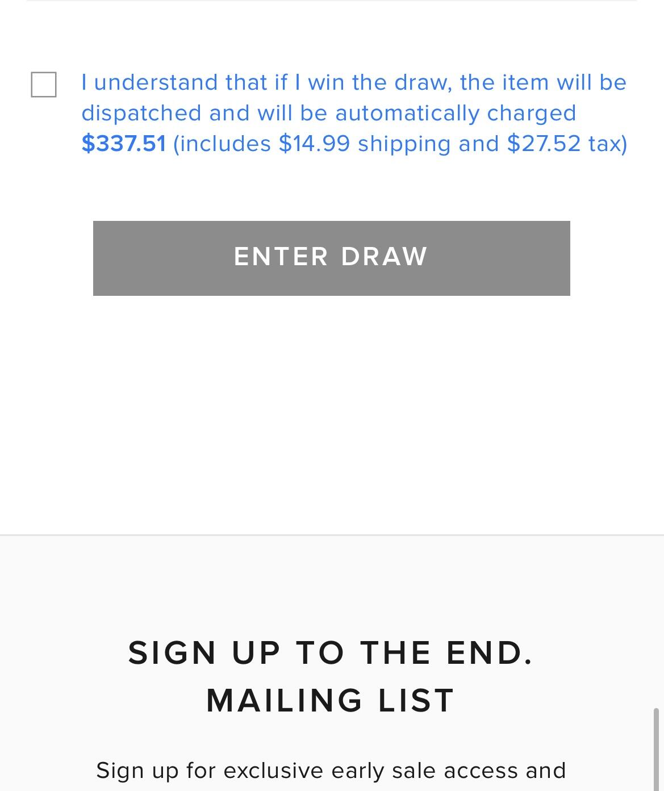Click the scrollbar thumb on right edge
Viewport: 664px width, 791px height.
coord(656,749)
